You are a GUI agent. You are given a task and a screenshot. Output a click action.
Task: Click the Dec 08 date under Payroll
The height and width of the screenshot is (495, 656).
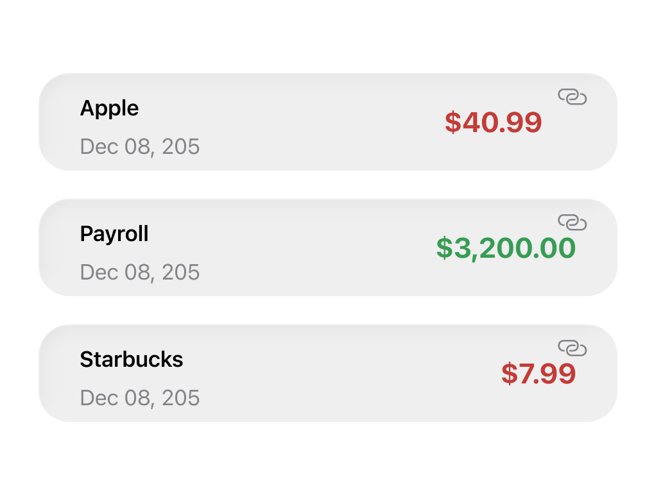coord(139,273)
